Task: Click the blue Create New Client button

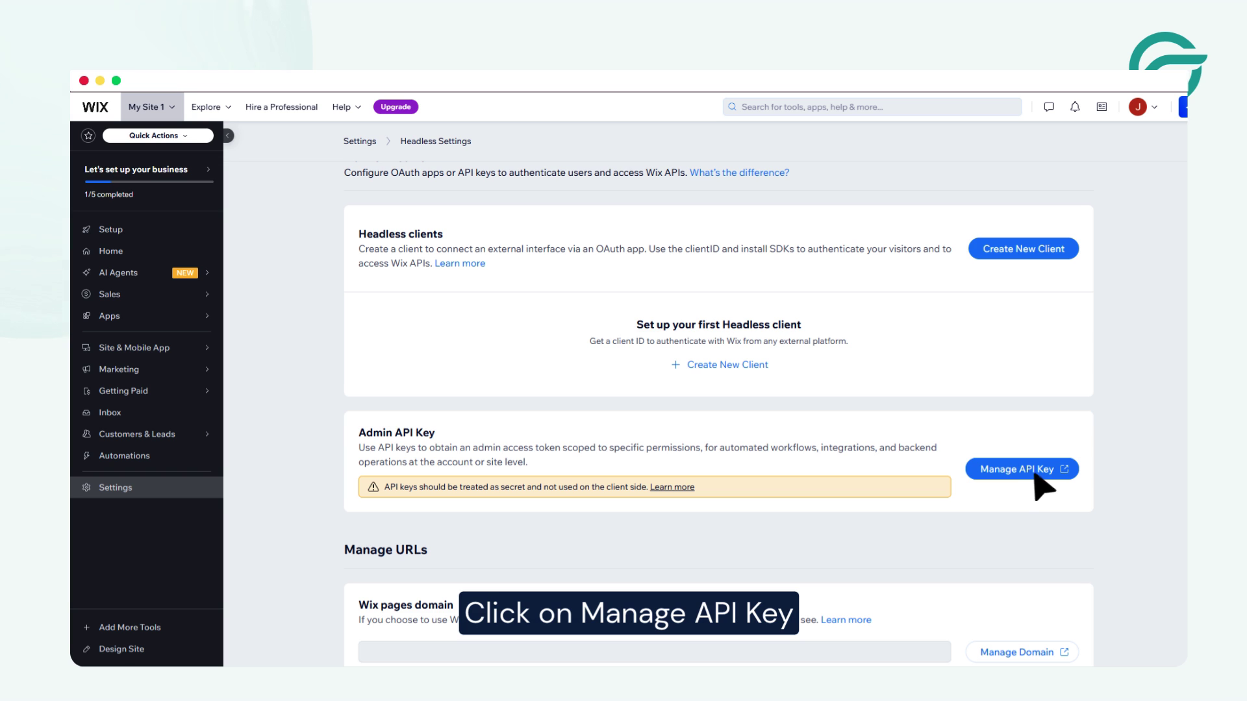Action: (1024, 249)
